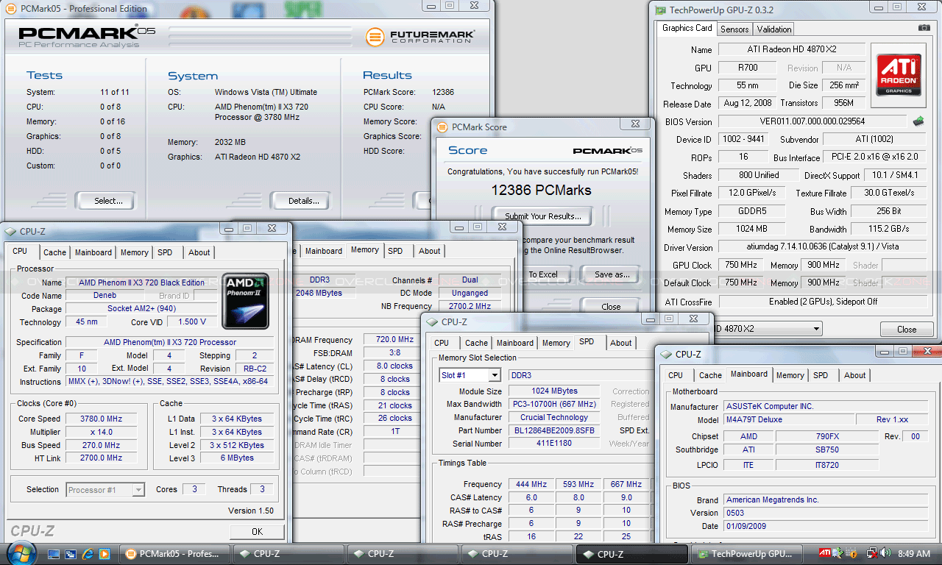Click the PCMark05 logo in Score dialog
Viewport: 942px width, 565px height.
point(608,150)
